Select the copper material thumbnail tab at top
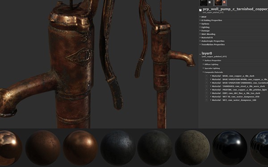 pos(218,2)
